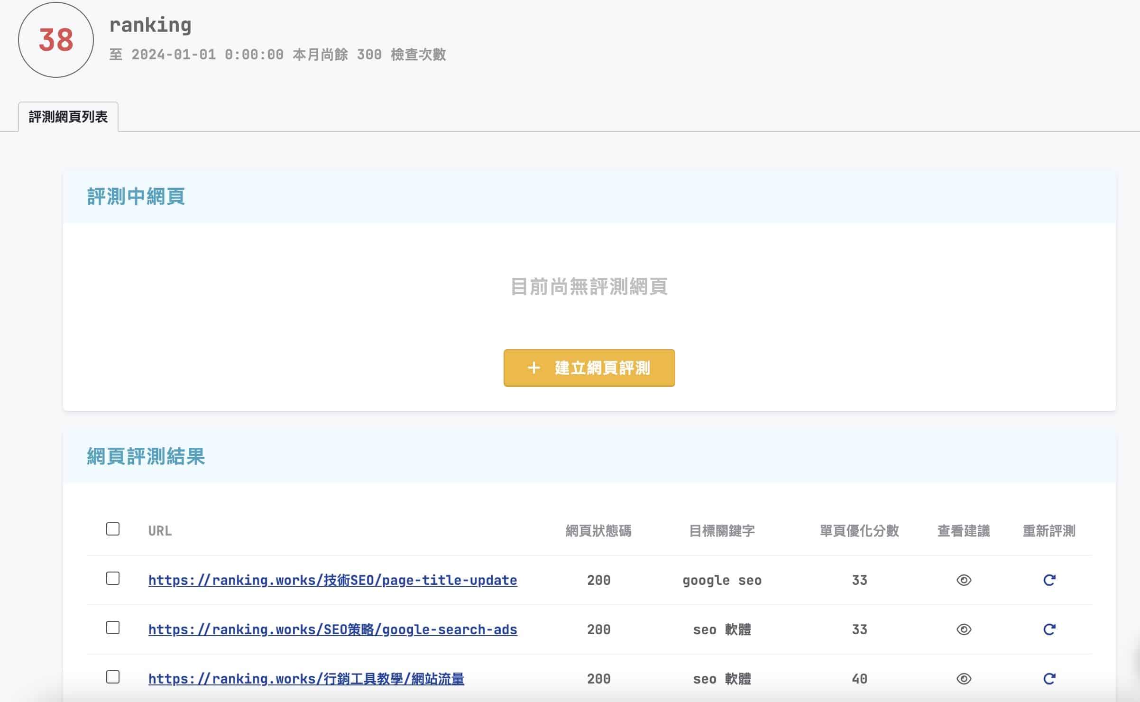1140x702 pixels.
Task: Check the box for google-search-ads row
Action: click(x=113, y=628)
